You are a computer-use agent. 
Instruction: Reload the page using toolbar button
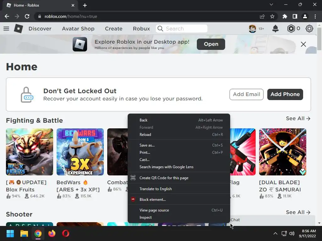pos(27,16)
